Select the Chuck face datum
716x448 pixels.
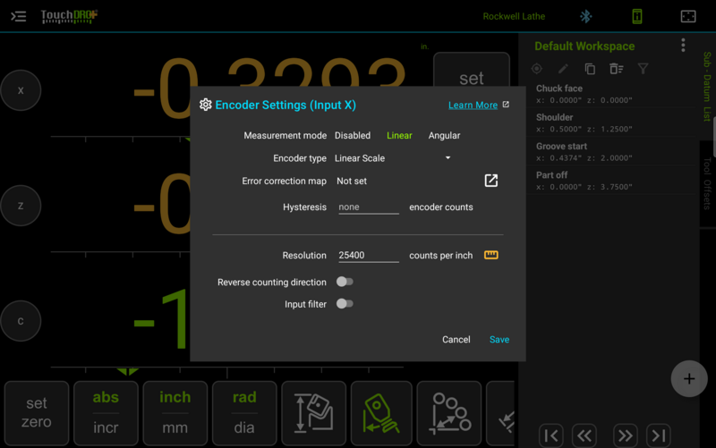pos(612,94)
